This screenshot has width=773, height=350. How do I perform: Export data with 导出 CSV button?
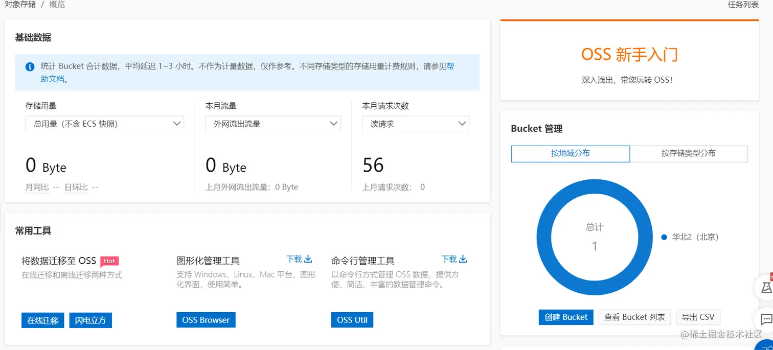(698, 317)
